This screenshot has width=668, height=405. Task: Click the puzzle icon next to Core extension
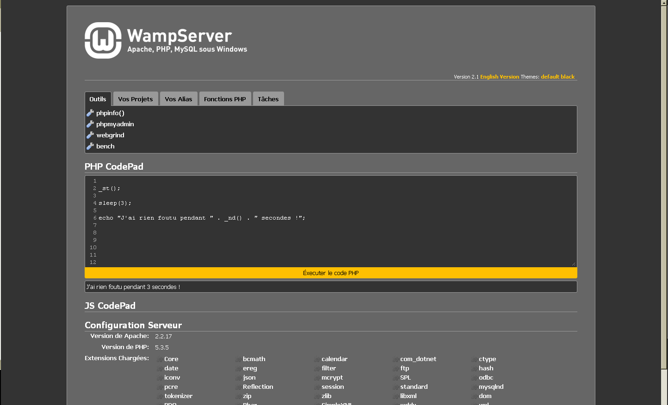tap(160, 359)
